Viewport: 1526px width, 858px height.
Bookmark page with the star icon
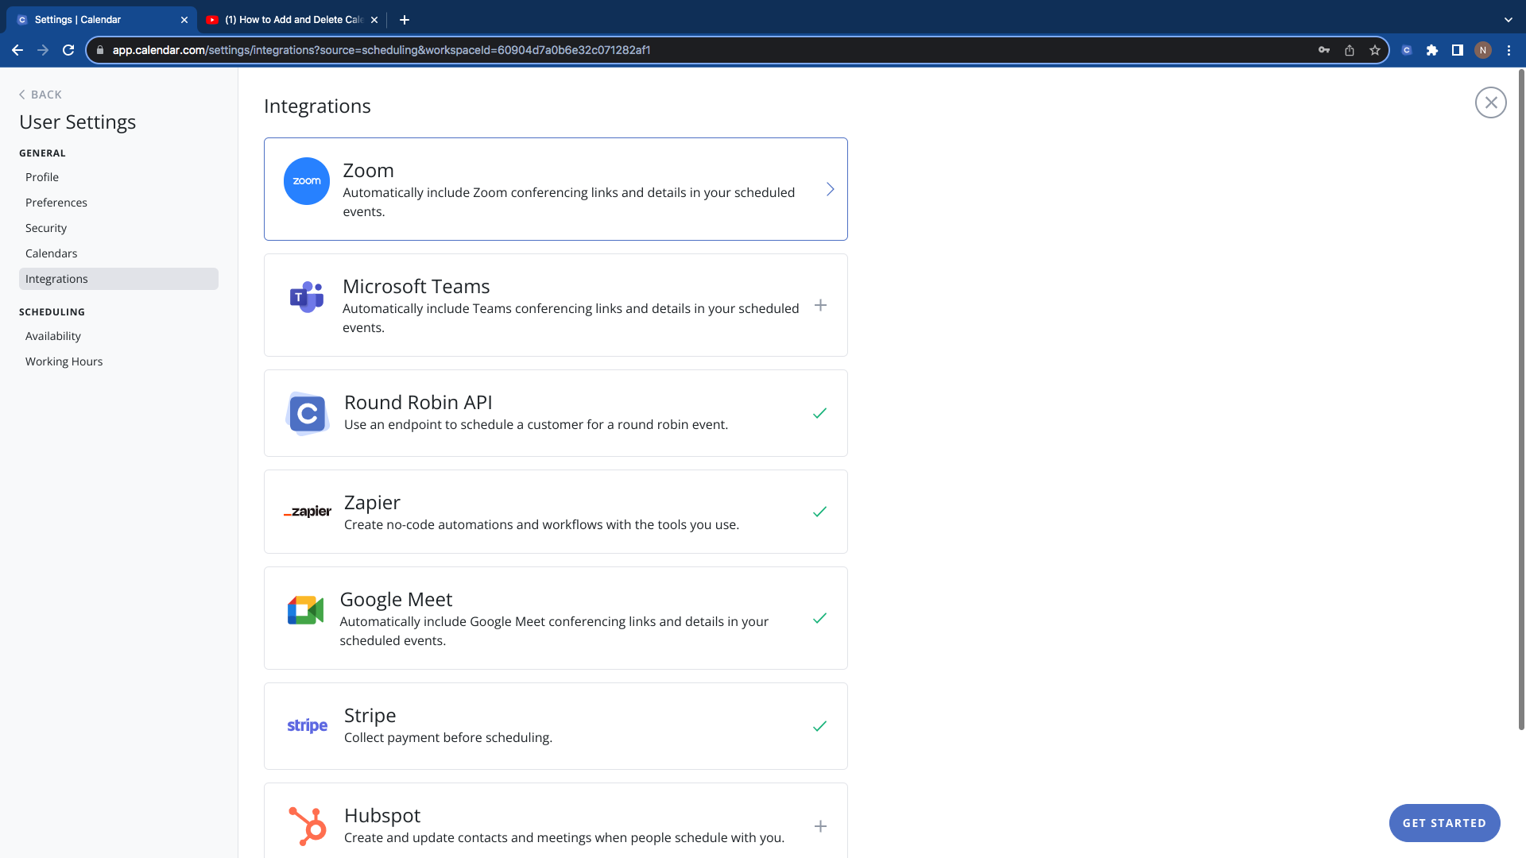(x=1375, y=50)
